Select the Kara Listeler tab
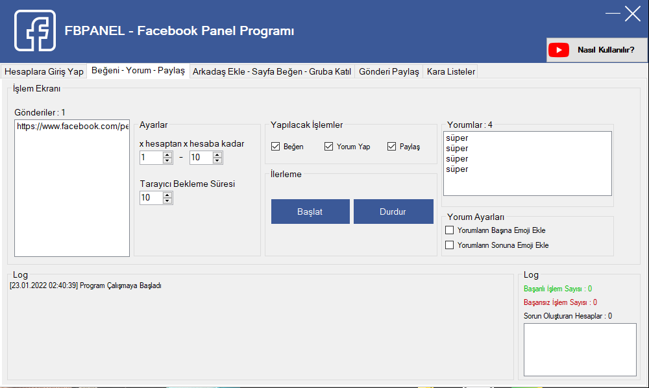Viewport: 649px width, 388px height. [450, 72]
